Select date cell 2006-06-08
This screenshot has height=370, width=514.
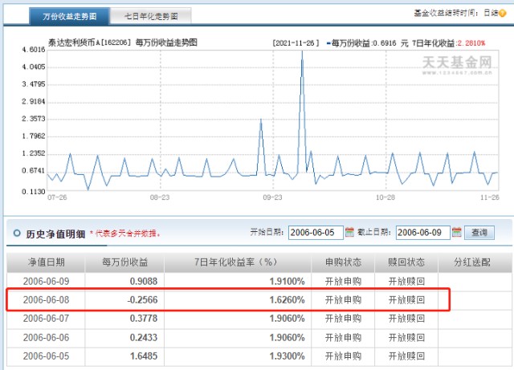point(47,300)
